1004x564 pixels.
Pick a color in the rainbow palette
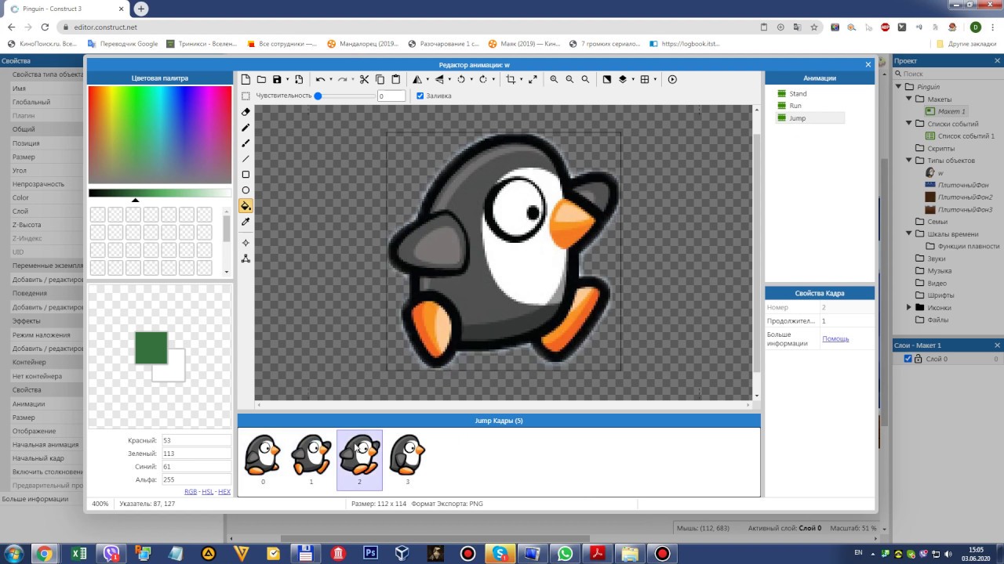coord(160,135)
